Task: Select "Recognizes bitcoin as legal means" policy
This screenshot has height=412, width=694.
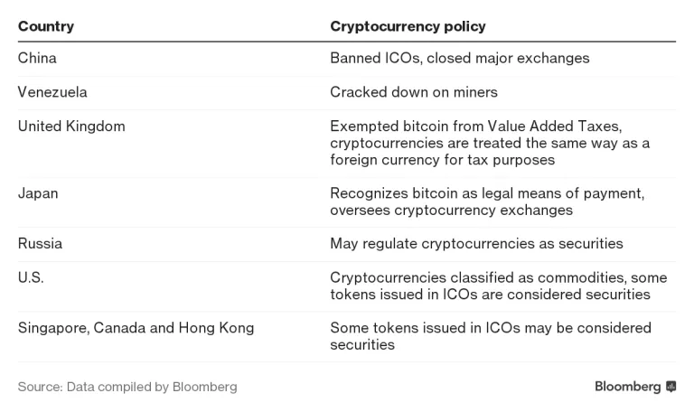Action: (488, 192)
